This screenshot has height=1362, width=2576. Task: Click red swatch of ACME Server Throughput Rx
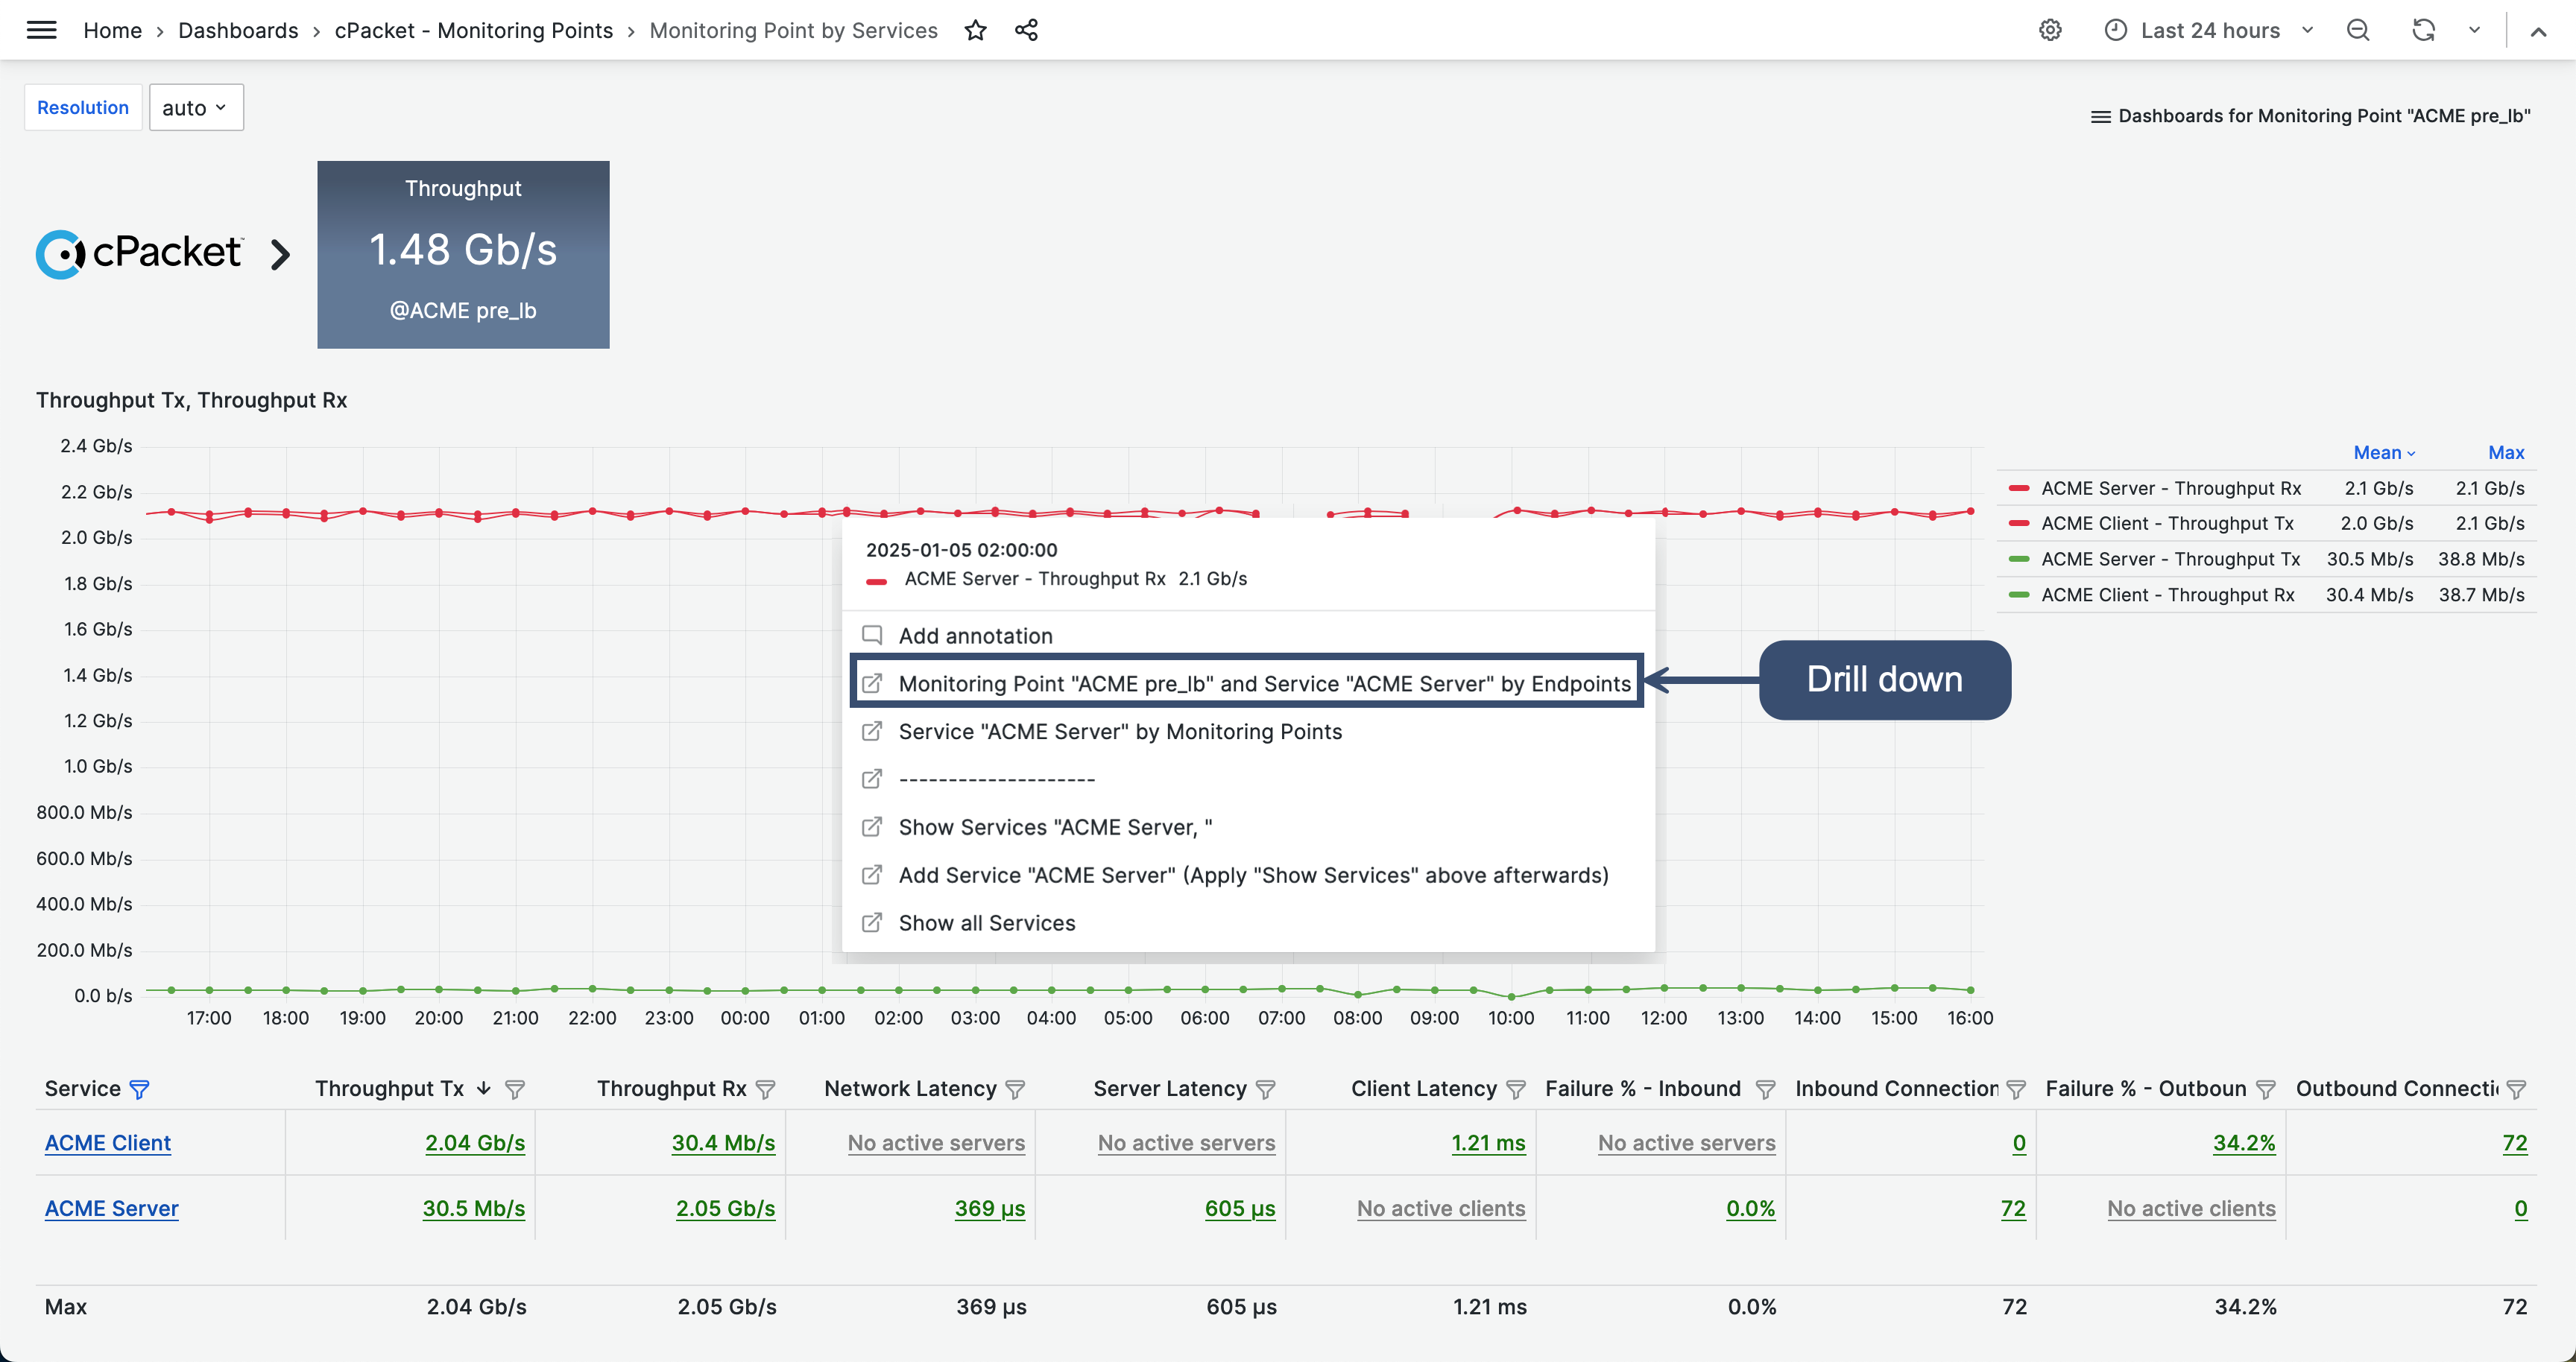click(2018, 487)
